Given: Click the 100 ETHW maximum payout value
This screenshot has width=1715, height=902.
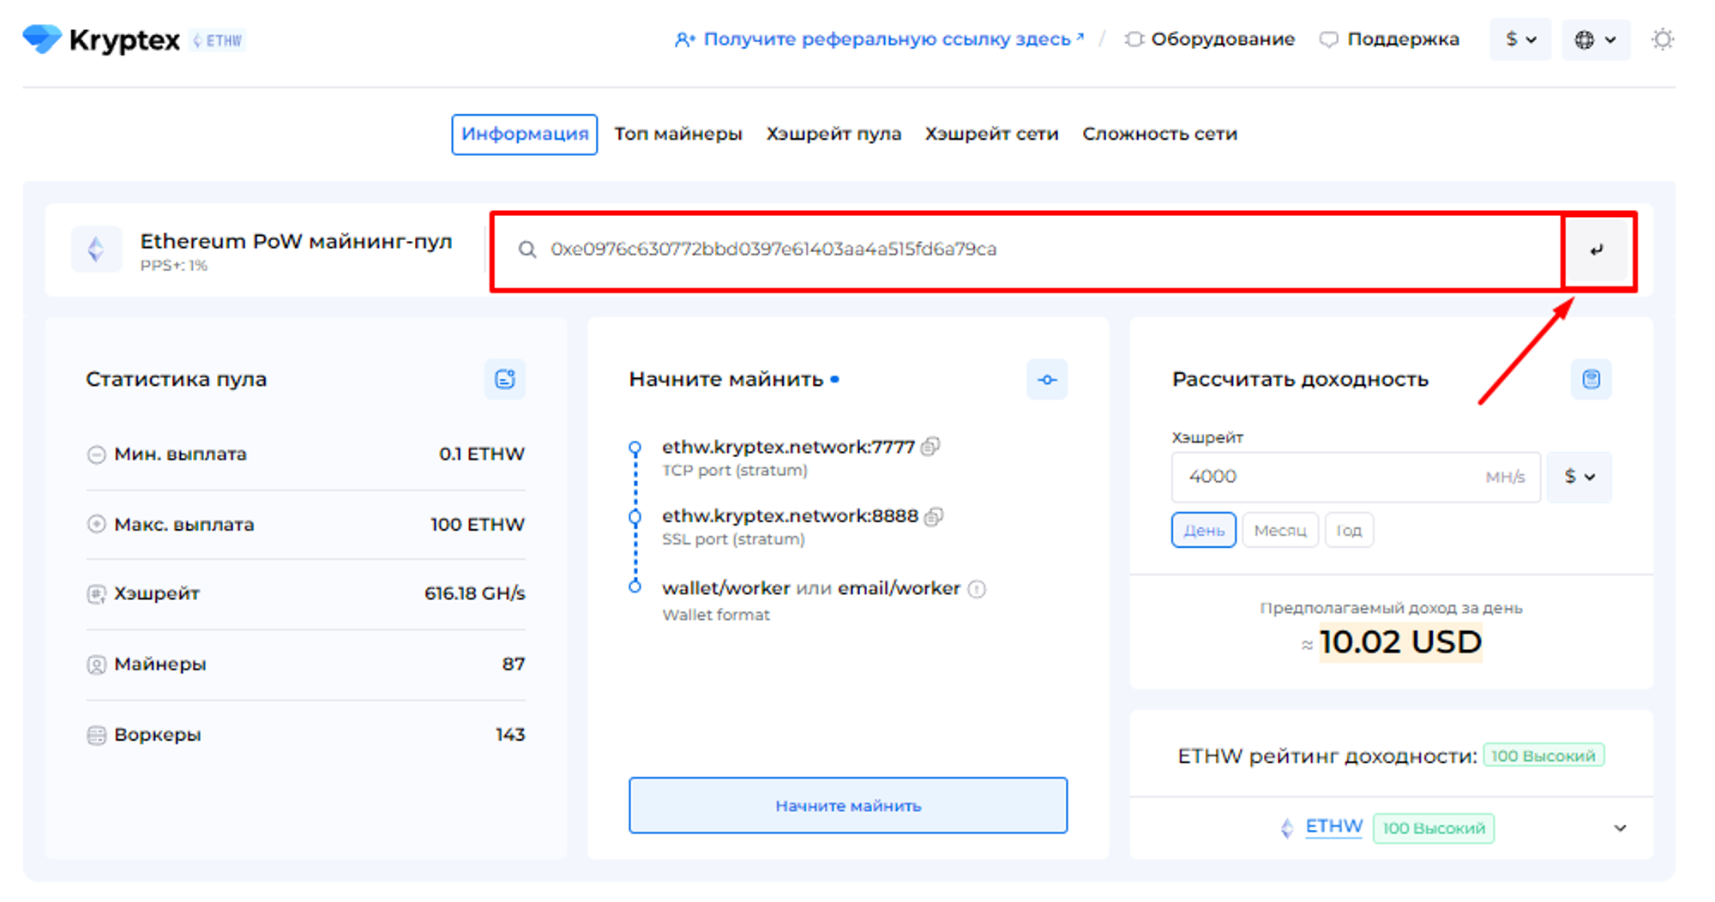Looking at the screenshot, I should [x=478, y=524].
